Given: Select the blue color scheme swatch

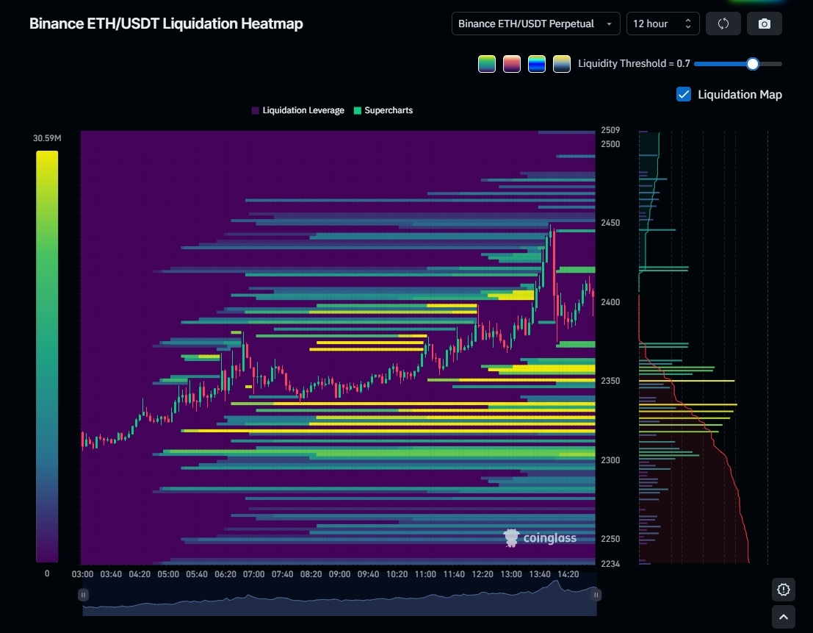Looking at the screenshot, I should click(537, 64).
